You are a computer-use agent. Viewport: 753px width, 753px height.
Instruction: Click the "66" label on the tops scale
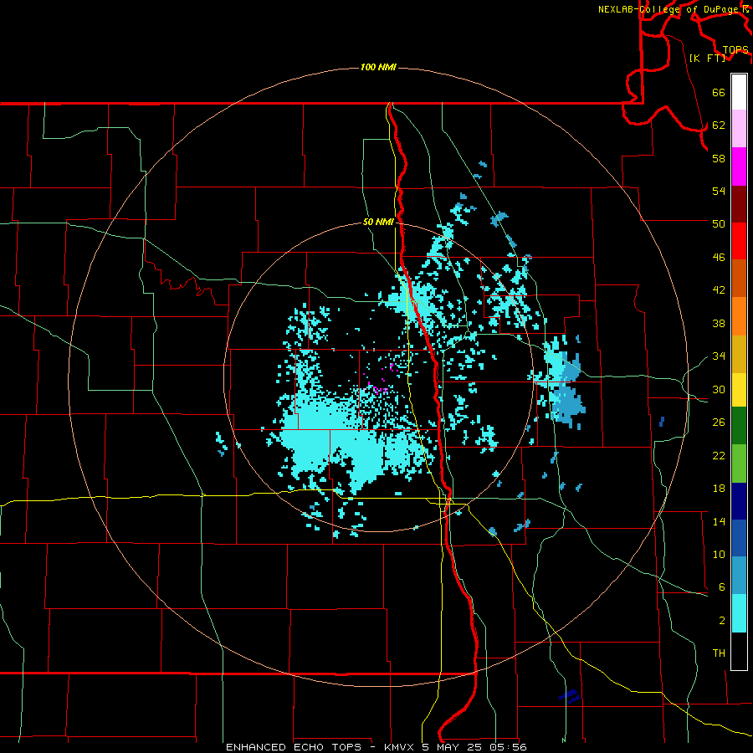[719, 92]
